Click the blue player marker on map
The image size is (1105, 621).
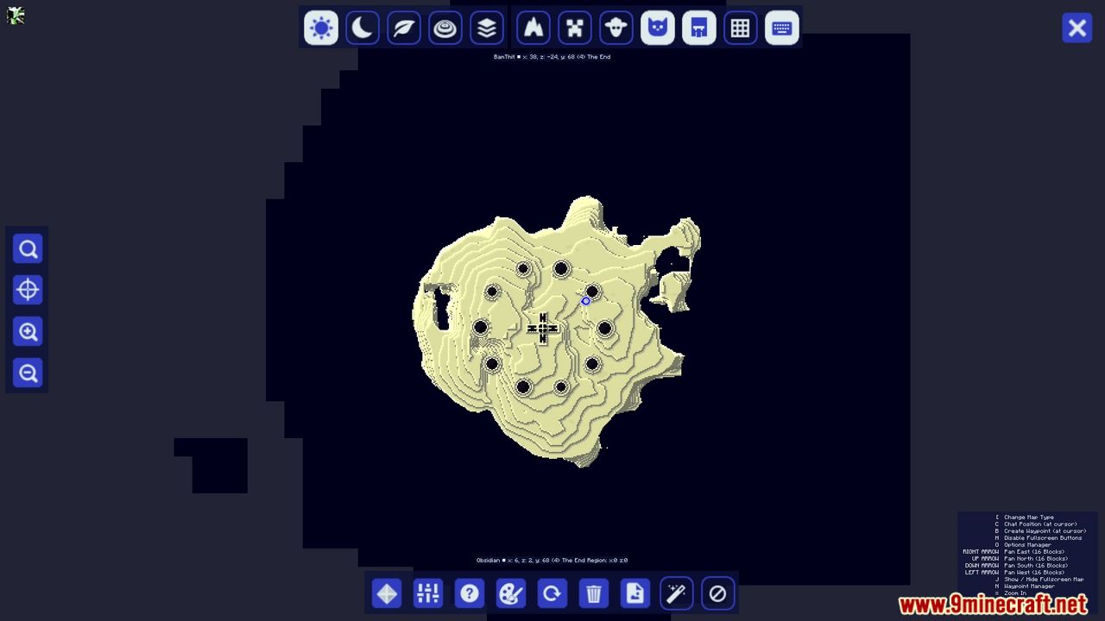pos(585,301)
